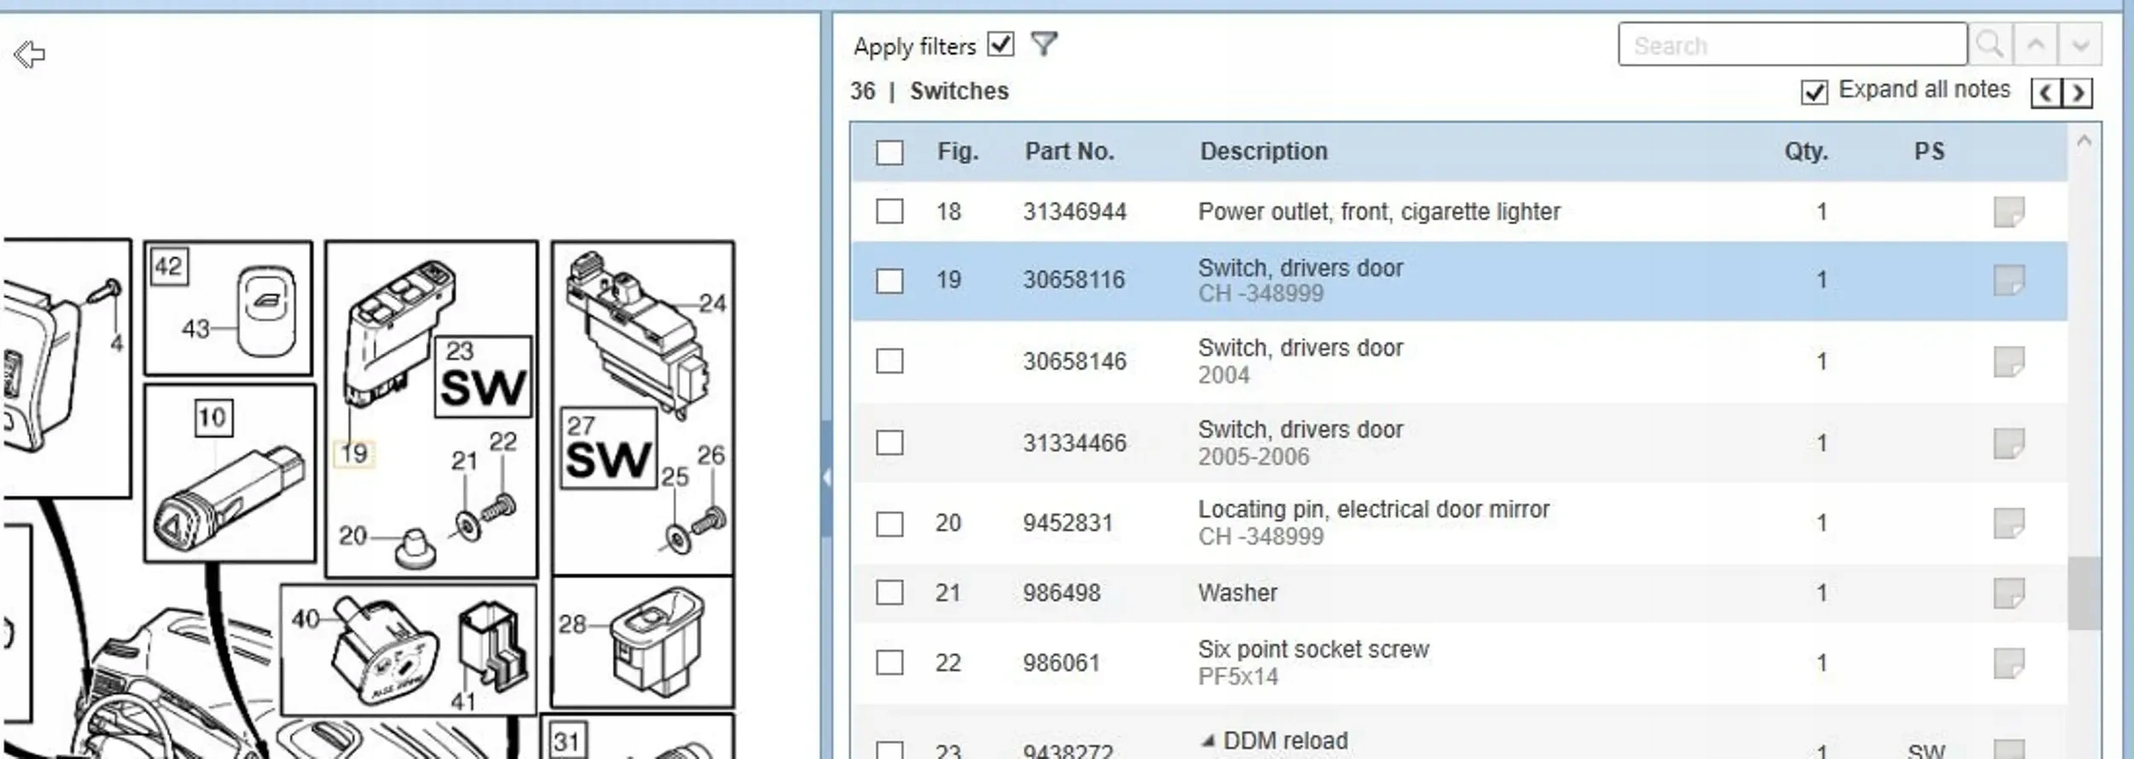The width and height of the screenshot is (2134, 759).
Task: Click the search magnifier icon
Action: [x=1990, y=44]
